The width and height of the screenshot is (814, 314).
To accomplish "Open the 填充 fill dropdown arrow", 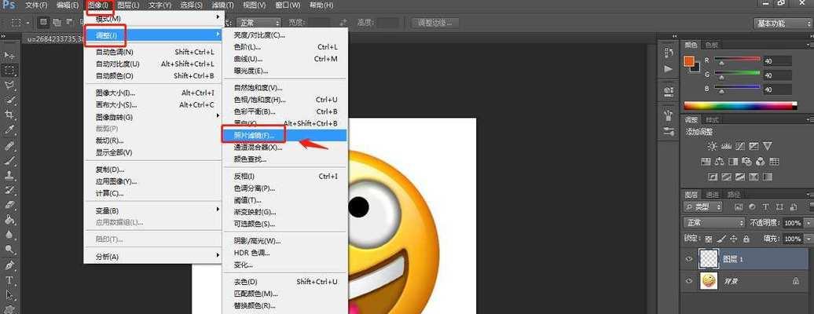I will (x=808, y=239).
